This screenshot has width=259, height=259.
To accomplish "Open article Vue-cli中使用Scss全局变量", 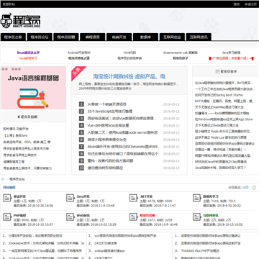I will coord(108,125).
